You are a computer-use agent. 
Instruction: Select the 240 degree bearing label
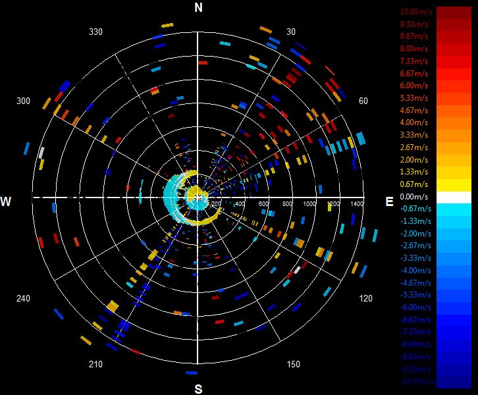click(23, 298)
